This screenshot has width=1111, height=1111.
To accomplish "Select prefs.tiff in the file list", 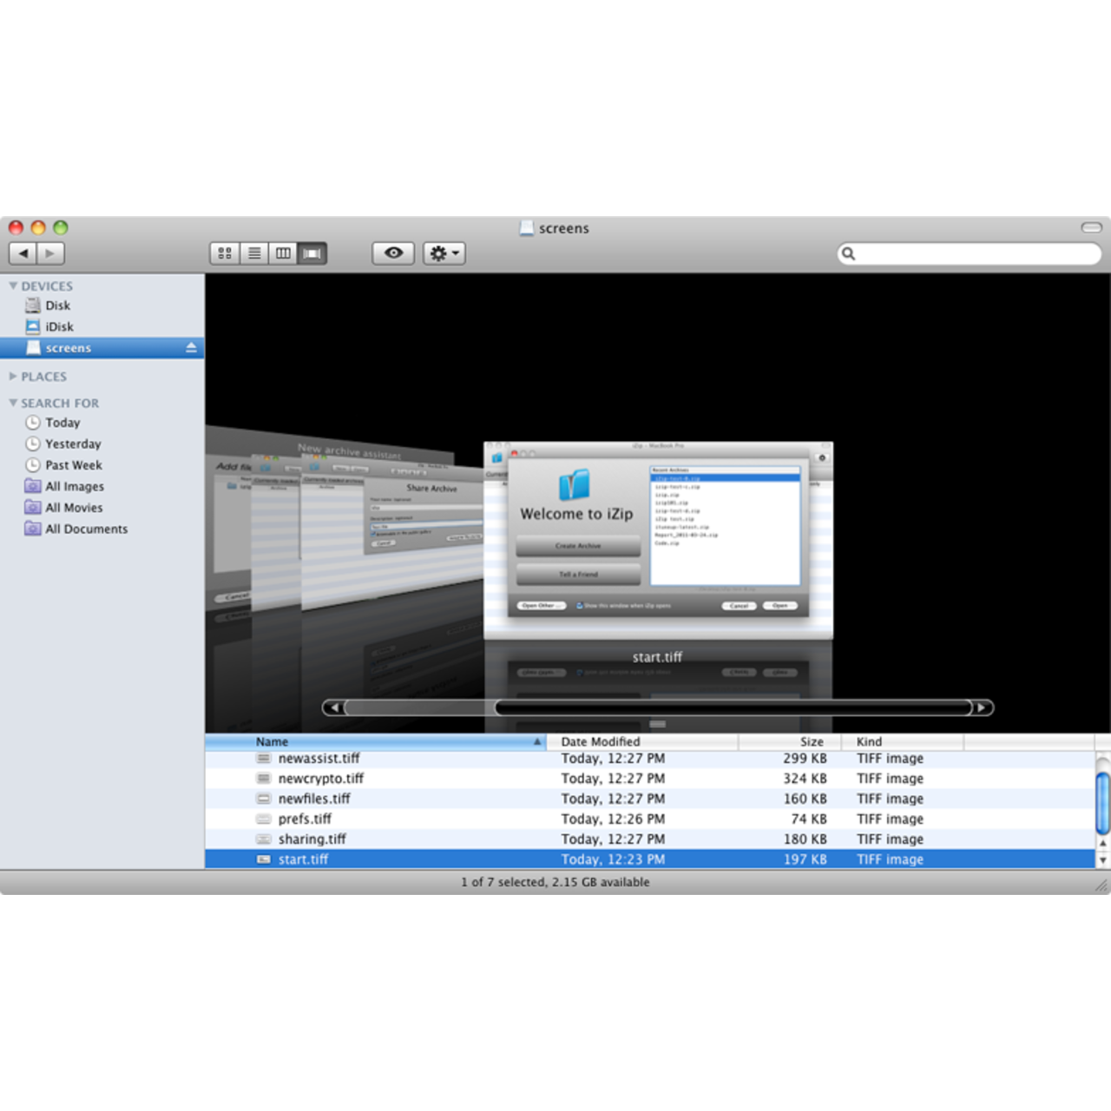I will tap(650, 818).
